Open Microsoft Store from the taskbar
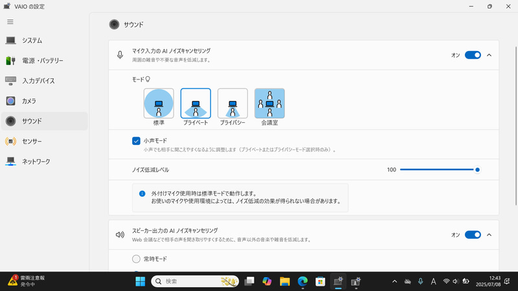 coord(320,281)
